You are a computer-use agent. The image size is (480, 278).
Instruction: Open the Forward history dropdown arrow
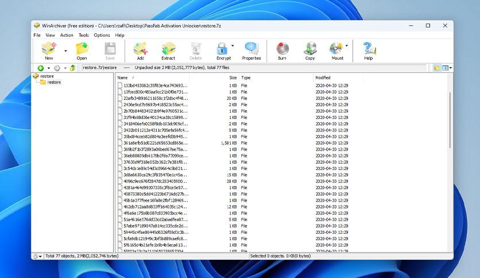point(65,68)
